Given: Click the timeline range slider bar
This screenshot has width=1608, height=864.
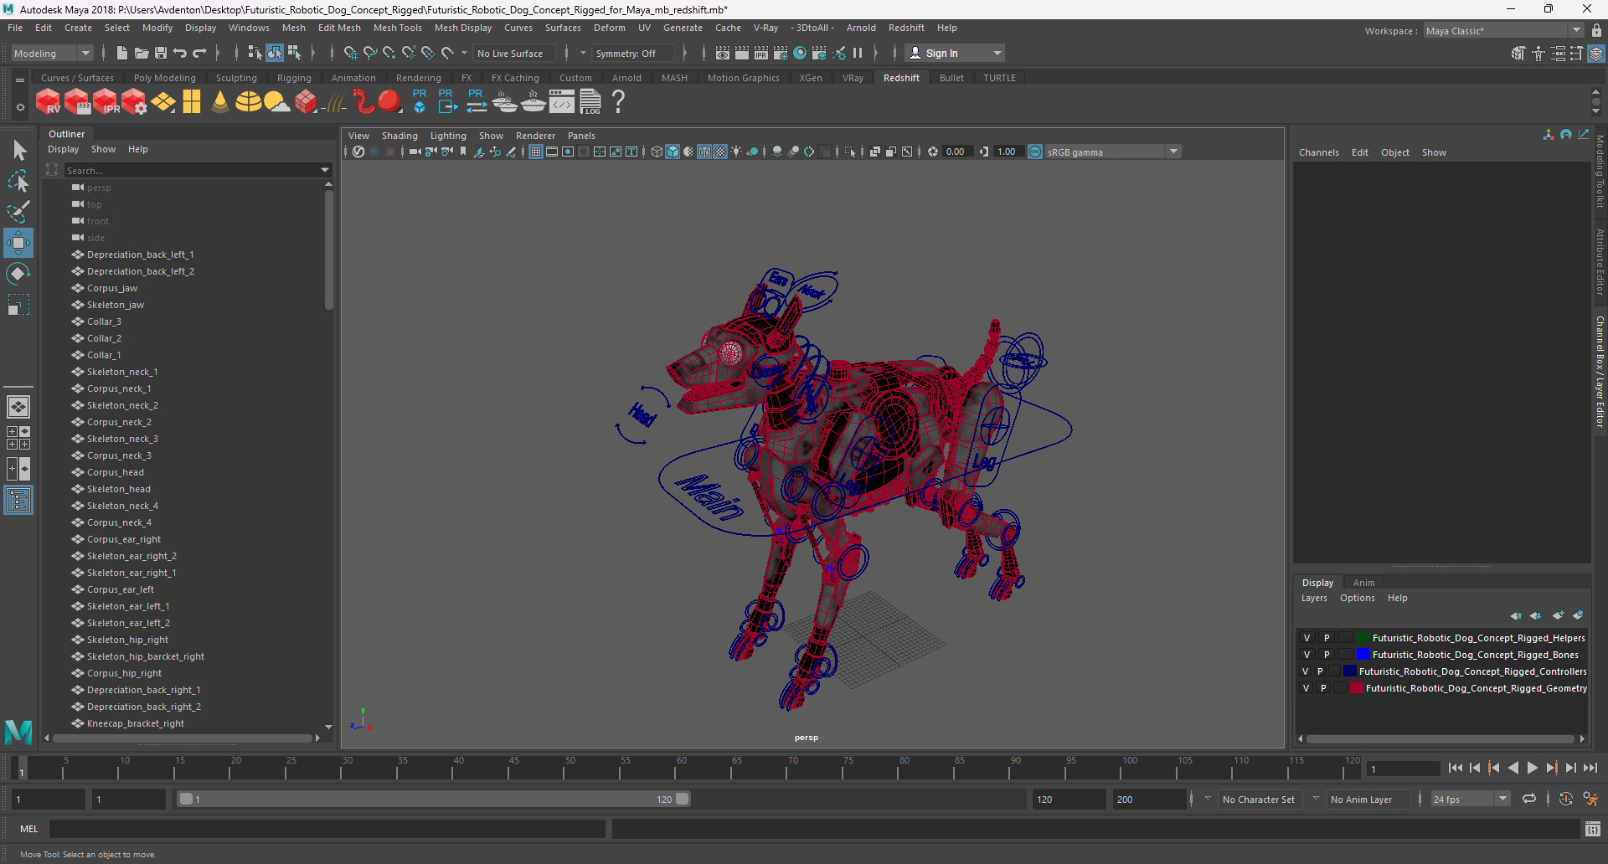Looking at the screenshot, I should click(434, 799).
